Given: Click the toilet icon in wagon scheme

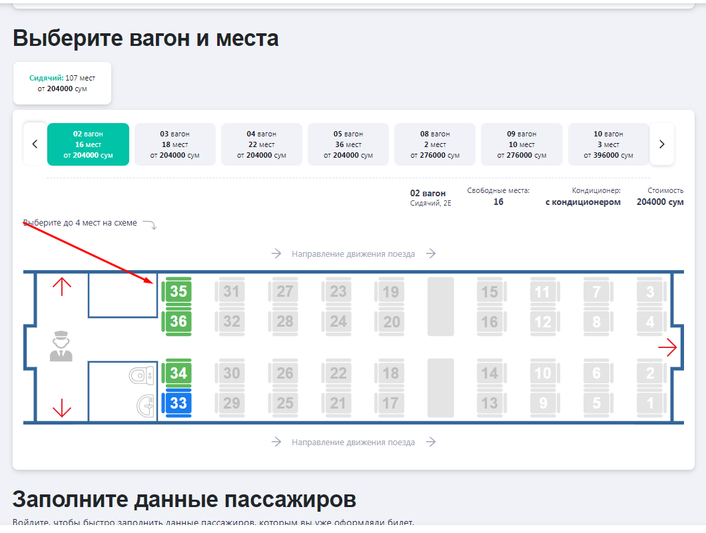Looking at the screenshot, I should [141, 376].
